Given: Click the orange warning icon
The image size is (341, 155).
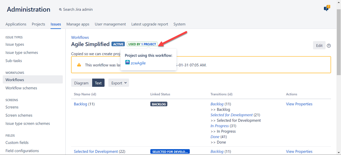Looking at the screenshot, I should coord(79,65).
